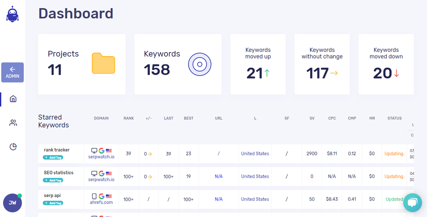Open serpwatch.io link in rank tracker row
The image size is (427, 217).
[101, 157]
